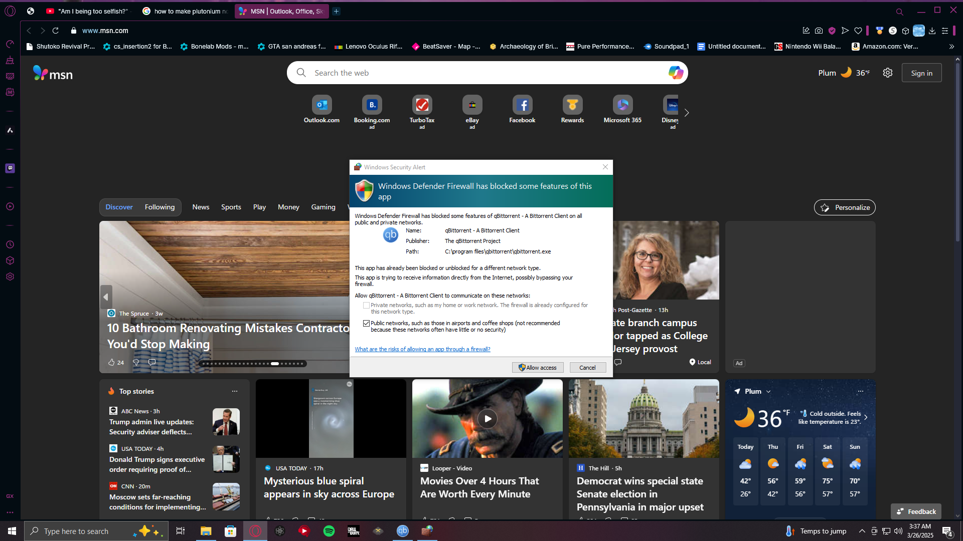
Task: Cancel the Windows Security Alert
Action: point(587,368)
